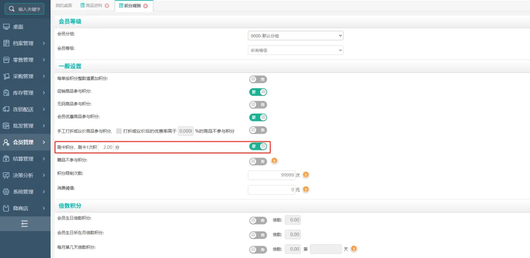The height and width of the screenshot is (258, 530).
Task: Expand the 库存管理 sidebar menu
Action: [25, 93]
